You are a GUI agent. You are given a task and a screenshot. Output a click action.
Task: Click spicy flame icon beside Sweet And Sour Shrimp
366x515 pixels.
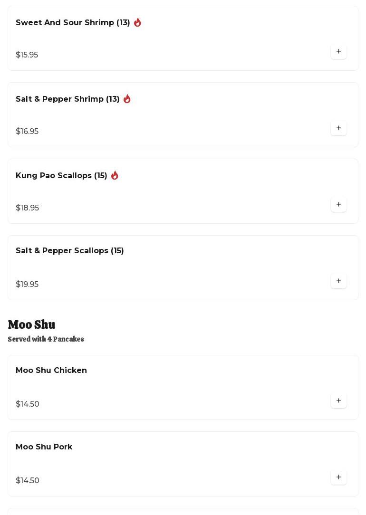coord(137,22)
